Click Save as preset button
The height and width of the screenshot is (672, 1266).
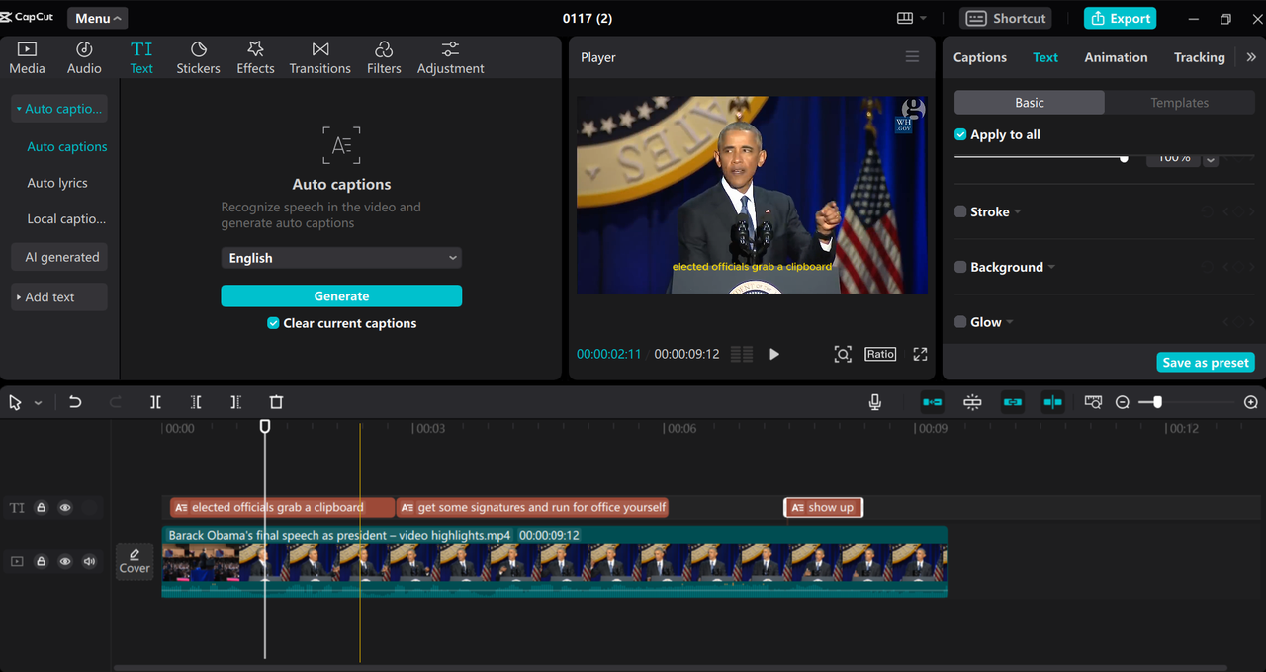tap(1206, 363)
